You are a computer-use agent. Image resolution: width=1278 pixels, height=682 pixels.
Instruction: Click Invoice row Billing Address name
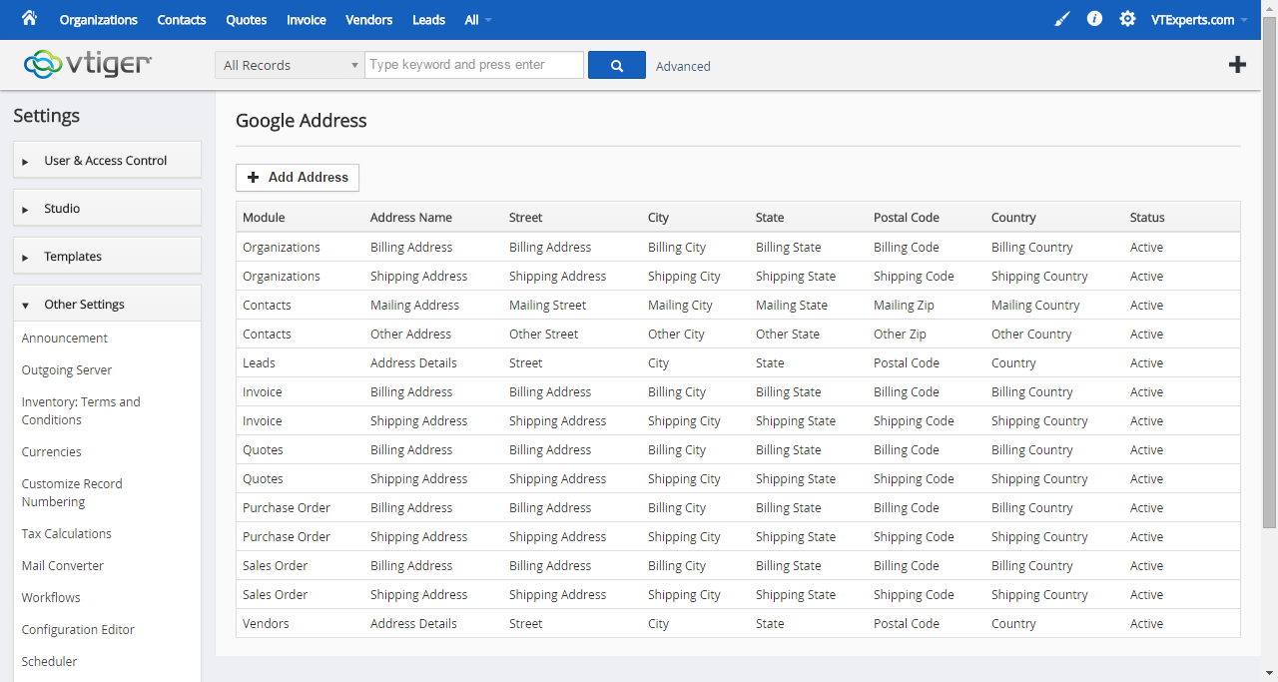click(411, 391)
